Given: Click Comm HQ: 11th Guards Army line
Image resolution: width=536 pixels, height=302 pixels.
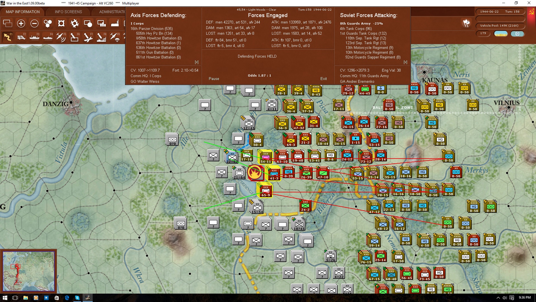Looking at the screenshot, I should (364, 76).
